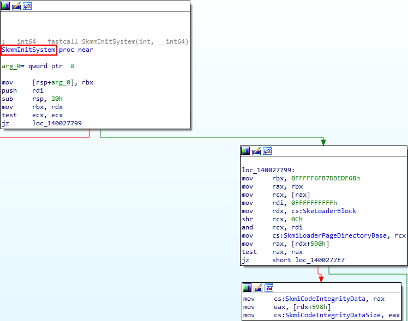408x321 pixels.
Task: Click arg_0 in the qword ptr definition
Action: click(11, 66)
